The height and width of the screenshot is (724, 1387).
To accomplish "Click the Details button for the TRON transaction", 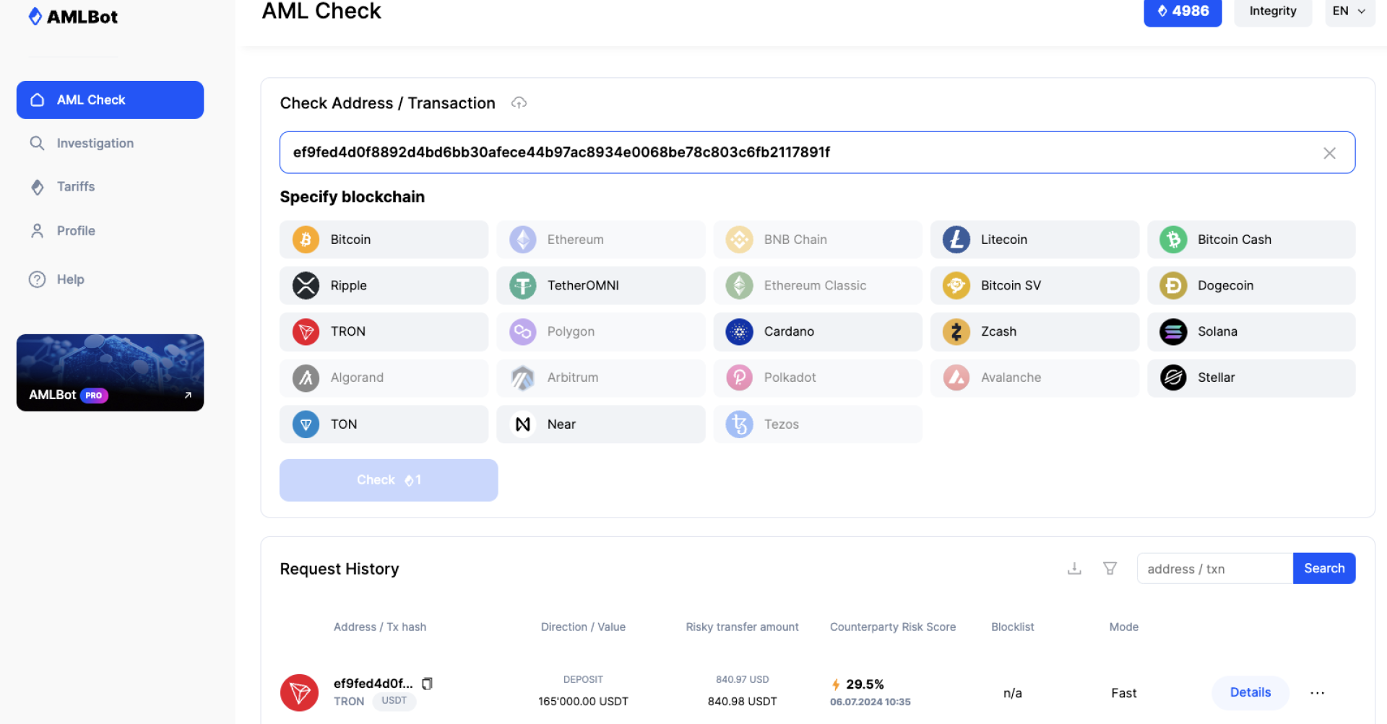I will pyautogui.click(x=1250, y=692).
